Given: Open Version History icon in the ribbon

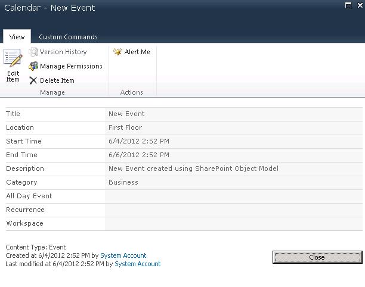Looking at the screenshot, I should click(x=33, y=52).
